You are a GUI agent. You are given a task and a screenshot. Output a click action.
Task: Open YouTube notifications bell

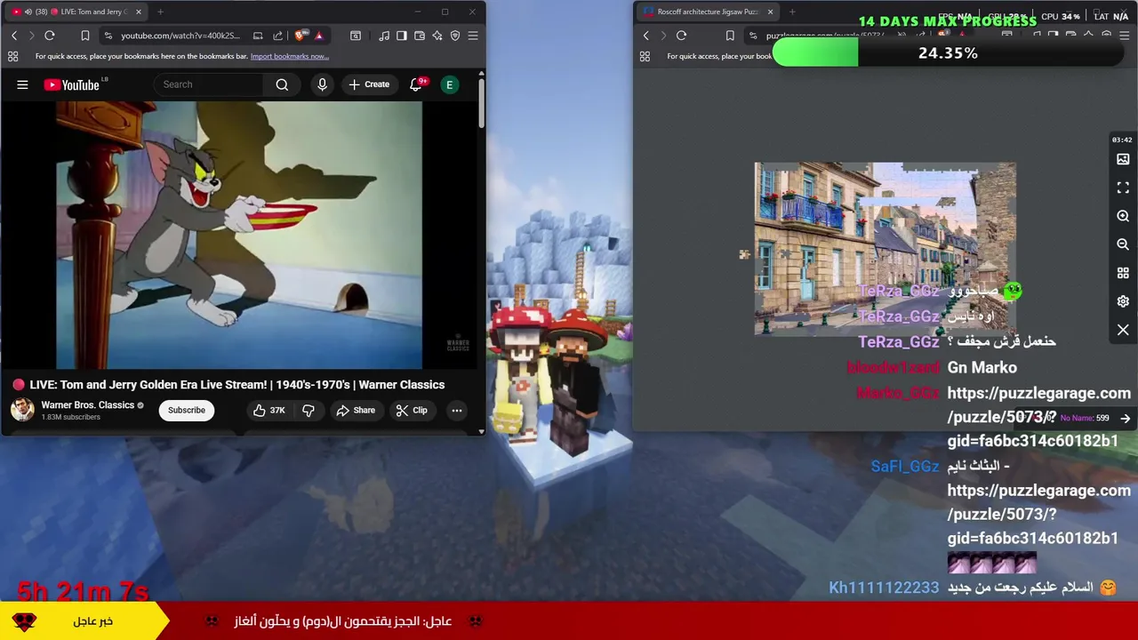coord(416,84)
